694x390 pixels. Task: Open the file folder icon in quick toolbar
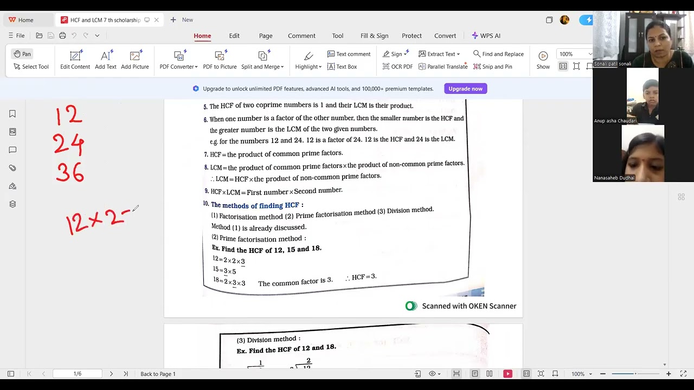[x=39, y=36]
